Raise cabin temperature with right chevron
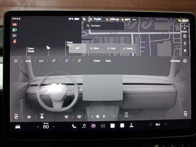 (x=54, y=127)
